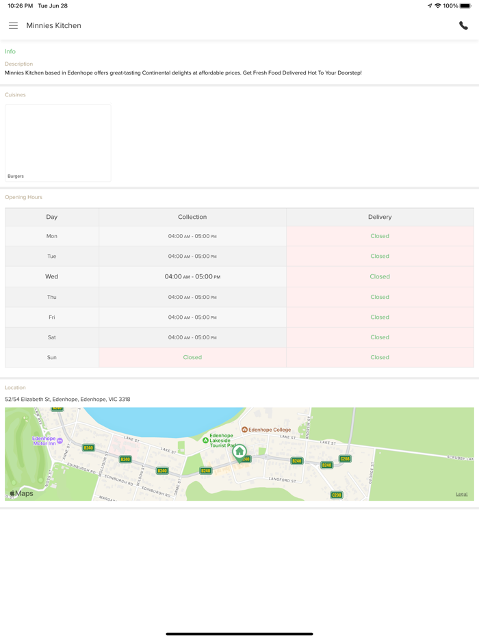The height and width of the screenshot is (639, 479).
Task: Tap the Elizabeth St address text
Action: point(67,399)
